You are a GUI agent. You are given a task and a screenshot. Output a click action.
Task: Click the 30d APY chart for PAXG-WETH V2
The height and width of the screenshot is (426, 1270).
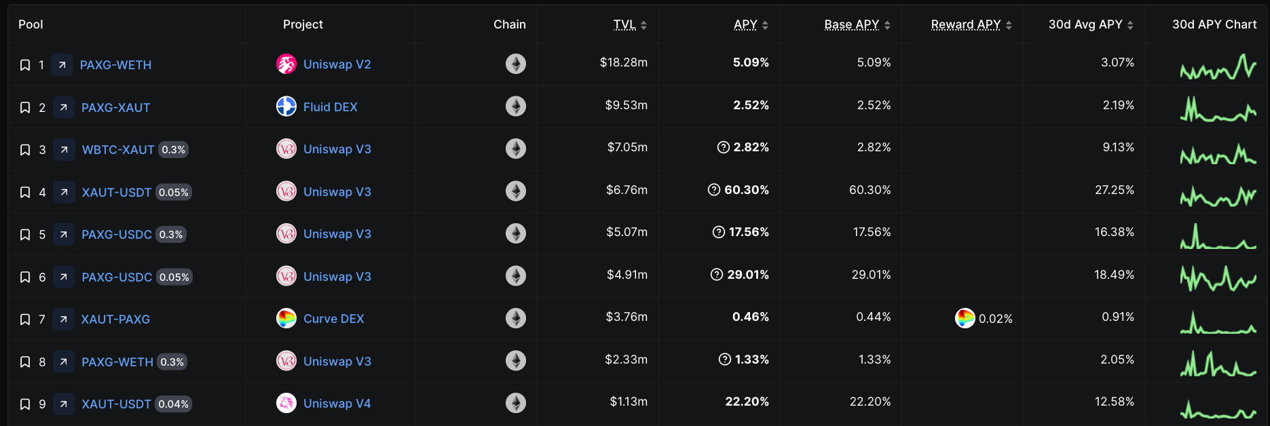(x=1218, y=66)
